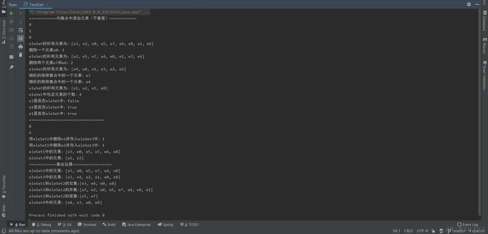Click the 'All files are up-to-date' status message
Image resolution: width=488 pixels, height=234 pixels.
(x=44, y=231)
